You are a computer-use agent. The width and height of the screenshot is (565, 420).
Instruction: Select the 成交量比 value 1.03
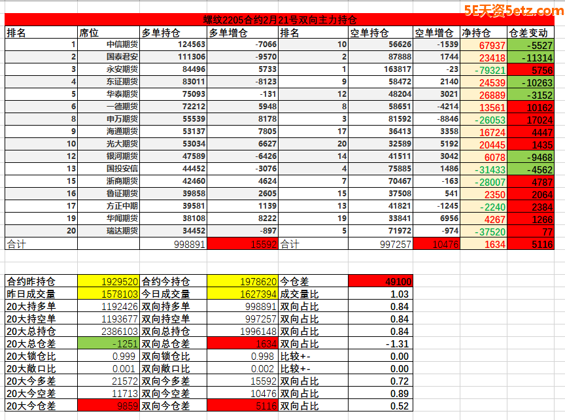[x=381, y=294]
